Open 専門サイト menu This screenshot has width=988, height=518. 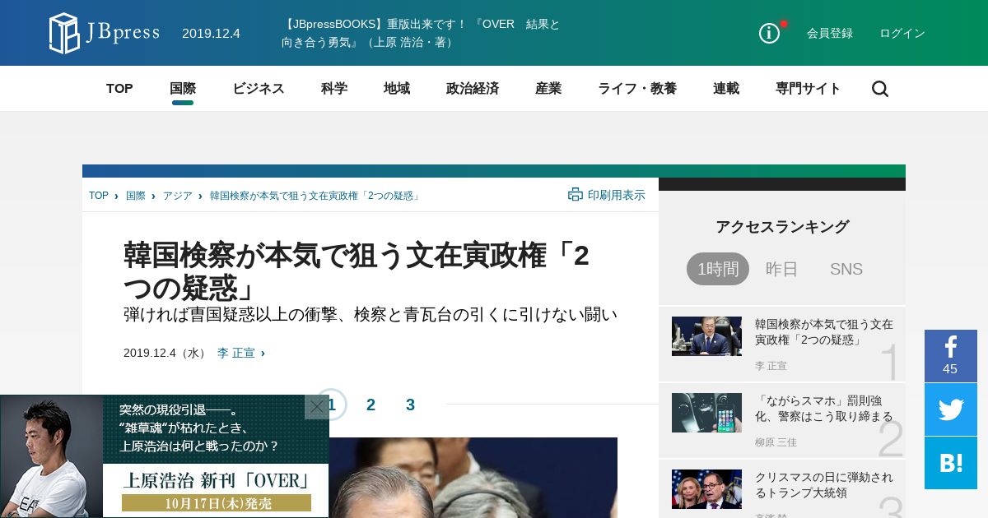click(x=809, y=89)
